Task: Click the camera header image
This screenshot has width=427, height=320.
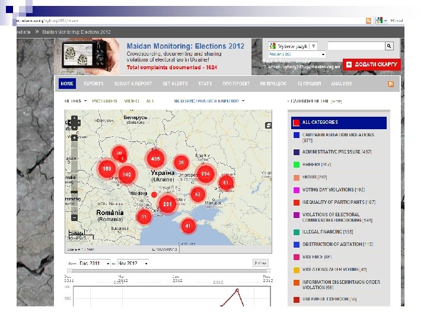Action: (87, 56)
